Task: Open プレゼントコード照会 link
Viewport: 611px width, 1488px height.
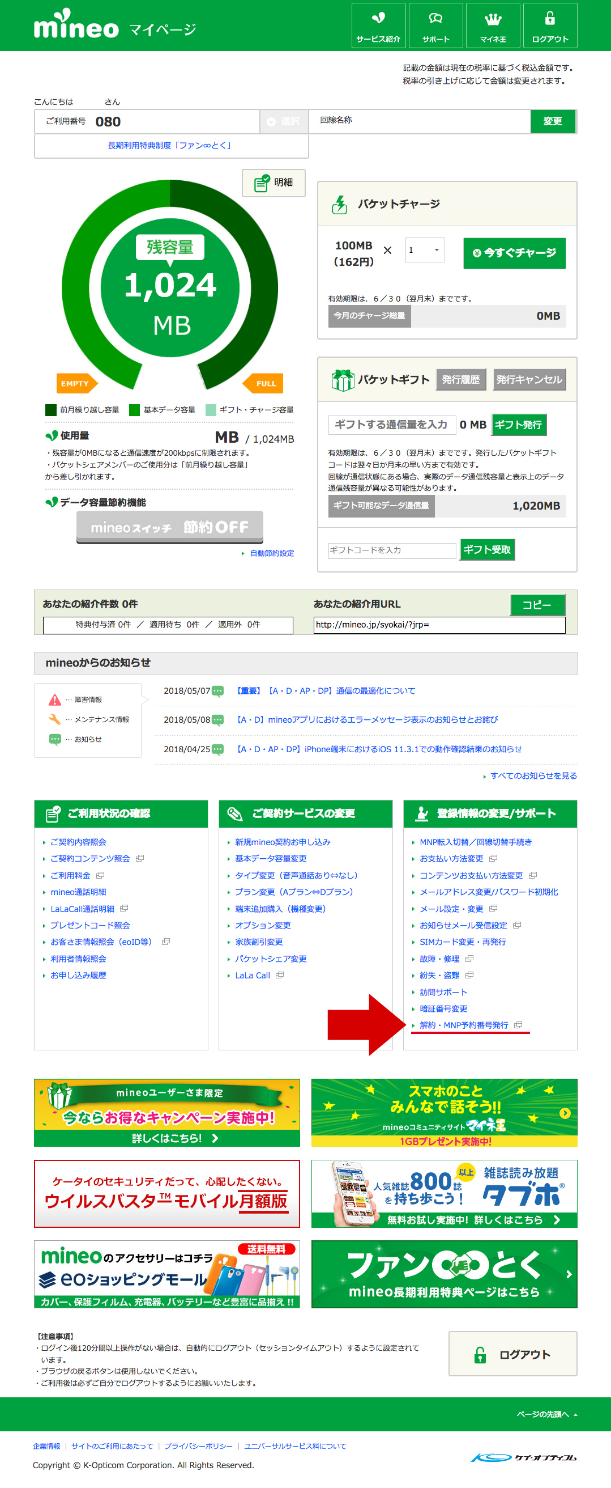Action: tap(90, 925)
